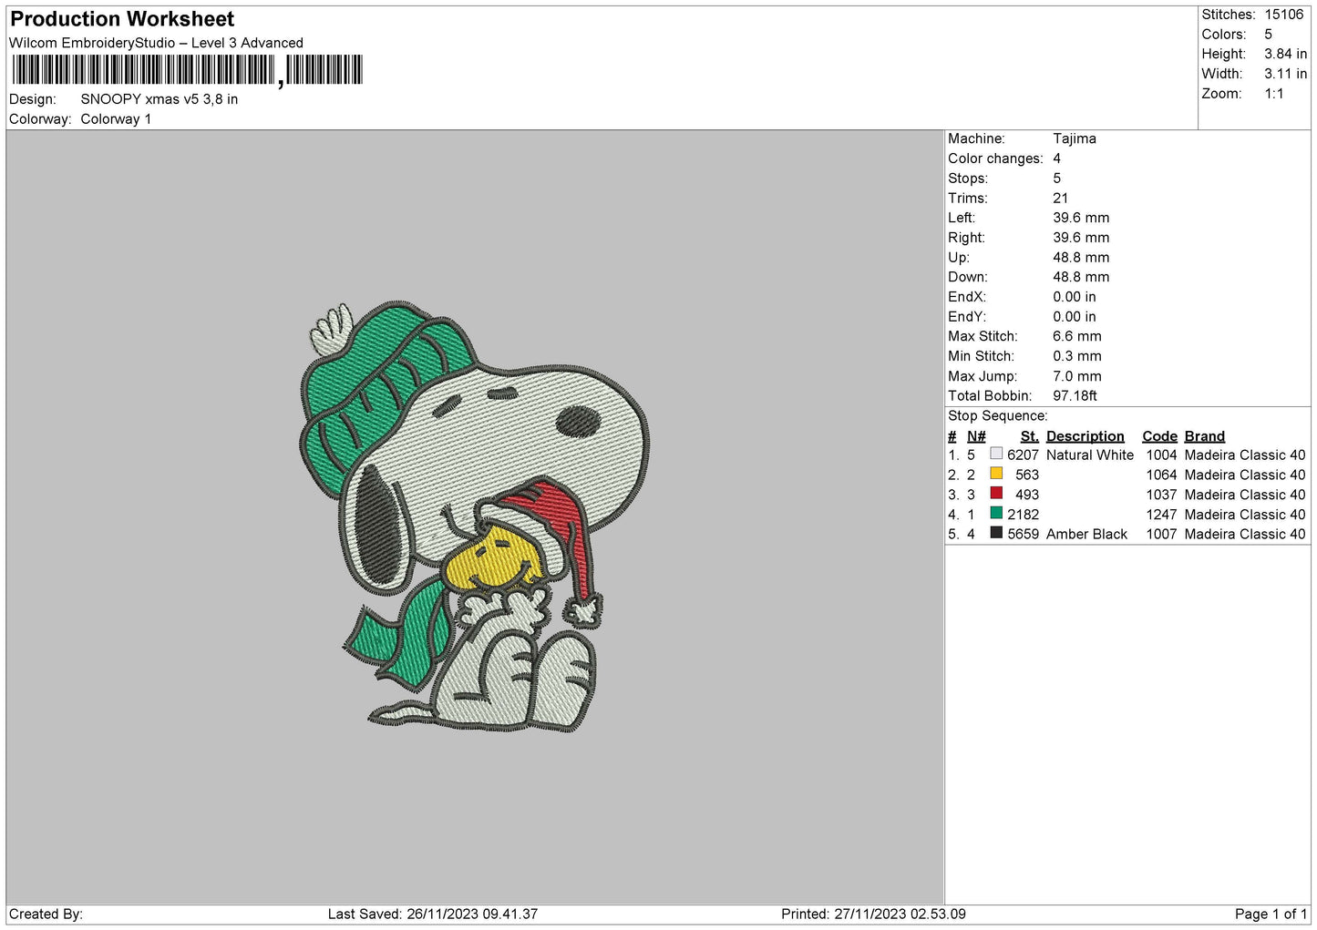Image resolution: width=1317 pixels, height=930 pixels.
Task: Click the Height value 3.84 in
Action: 1285,54
